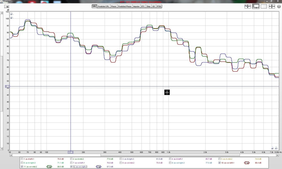Select the Predicted SPL tab
Screen dimensions: 282x169
click(103, 6)
